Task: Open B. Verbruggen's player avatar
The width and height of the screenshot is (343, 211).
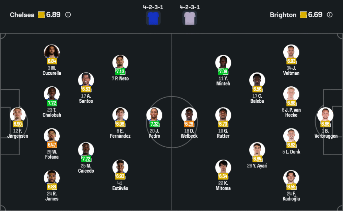Action: tap(326, 115)
